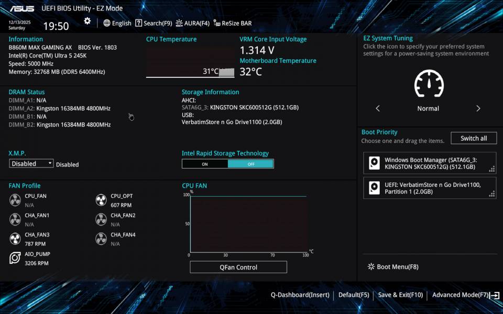Open the settings gear in the top bar
Viewport: 503px width, 314px height.
(87, 21)
